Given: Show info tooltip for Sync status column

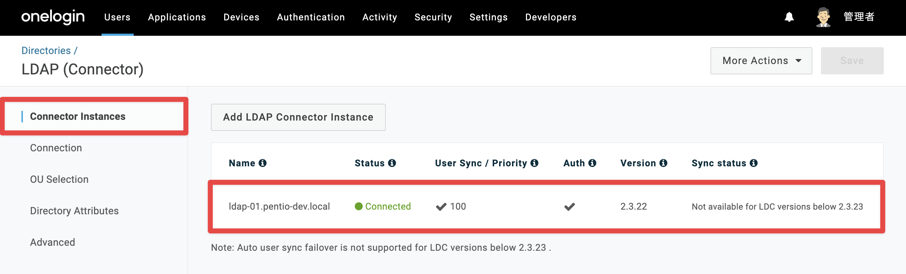Looking at the screenshot, I should point(754,163).
